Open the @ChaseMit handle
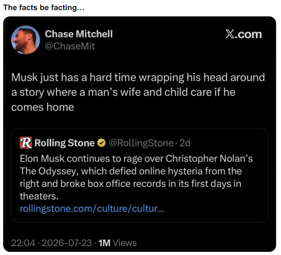 [x=70, y=46]
